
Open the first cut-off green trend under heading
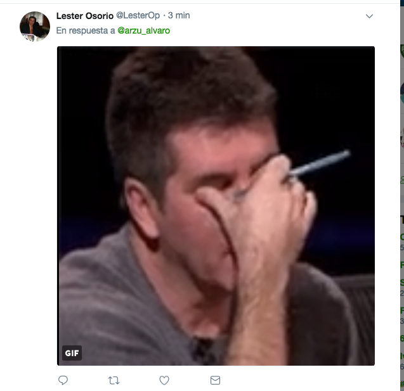tap(402, 236)
